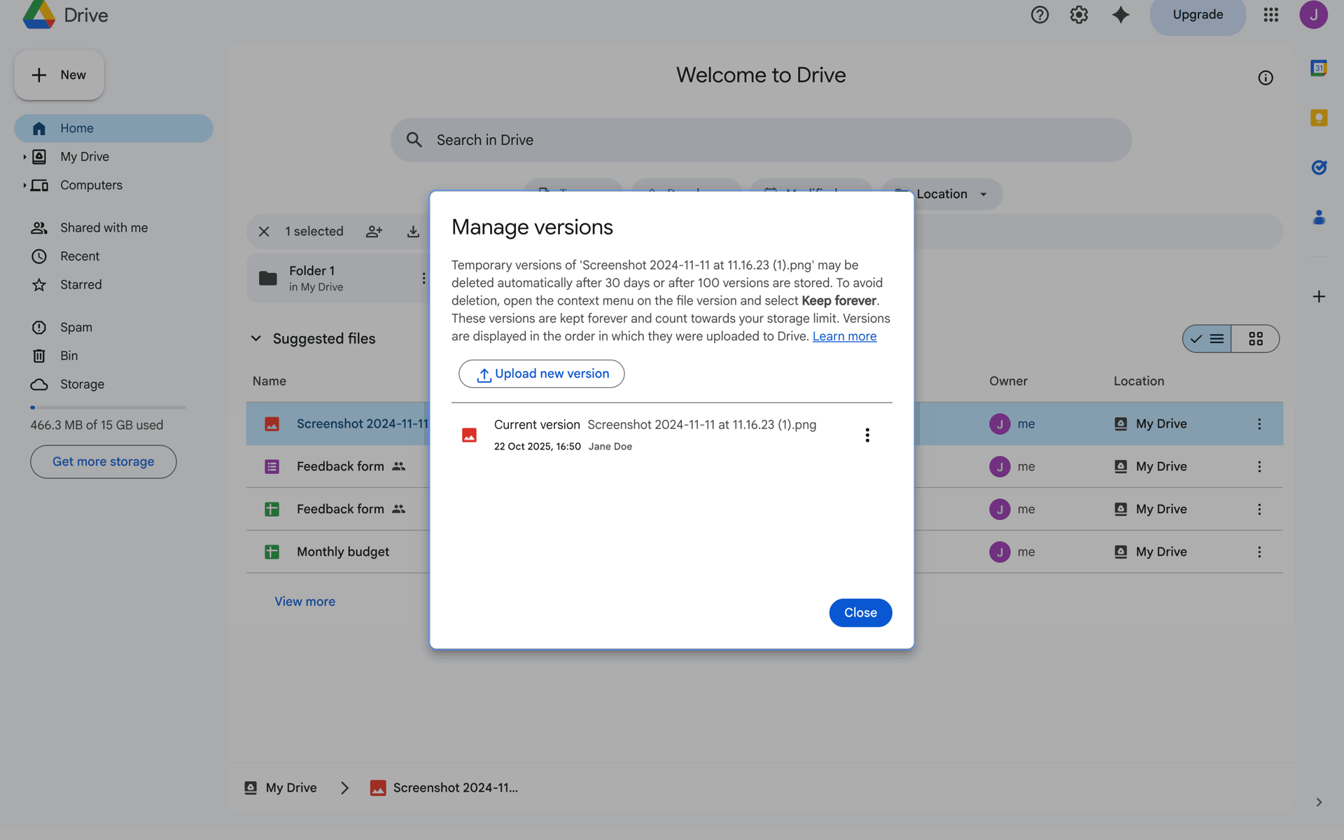Click Get more storage
The height and width of the screenshot is (840, 1344).
point(104,462)
